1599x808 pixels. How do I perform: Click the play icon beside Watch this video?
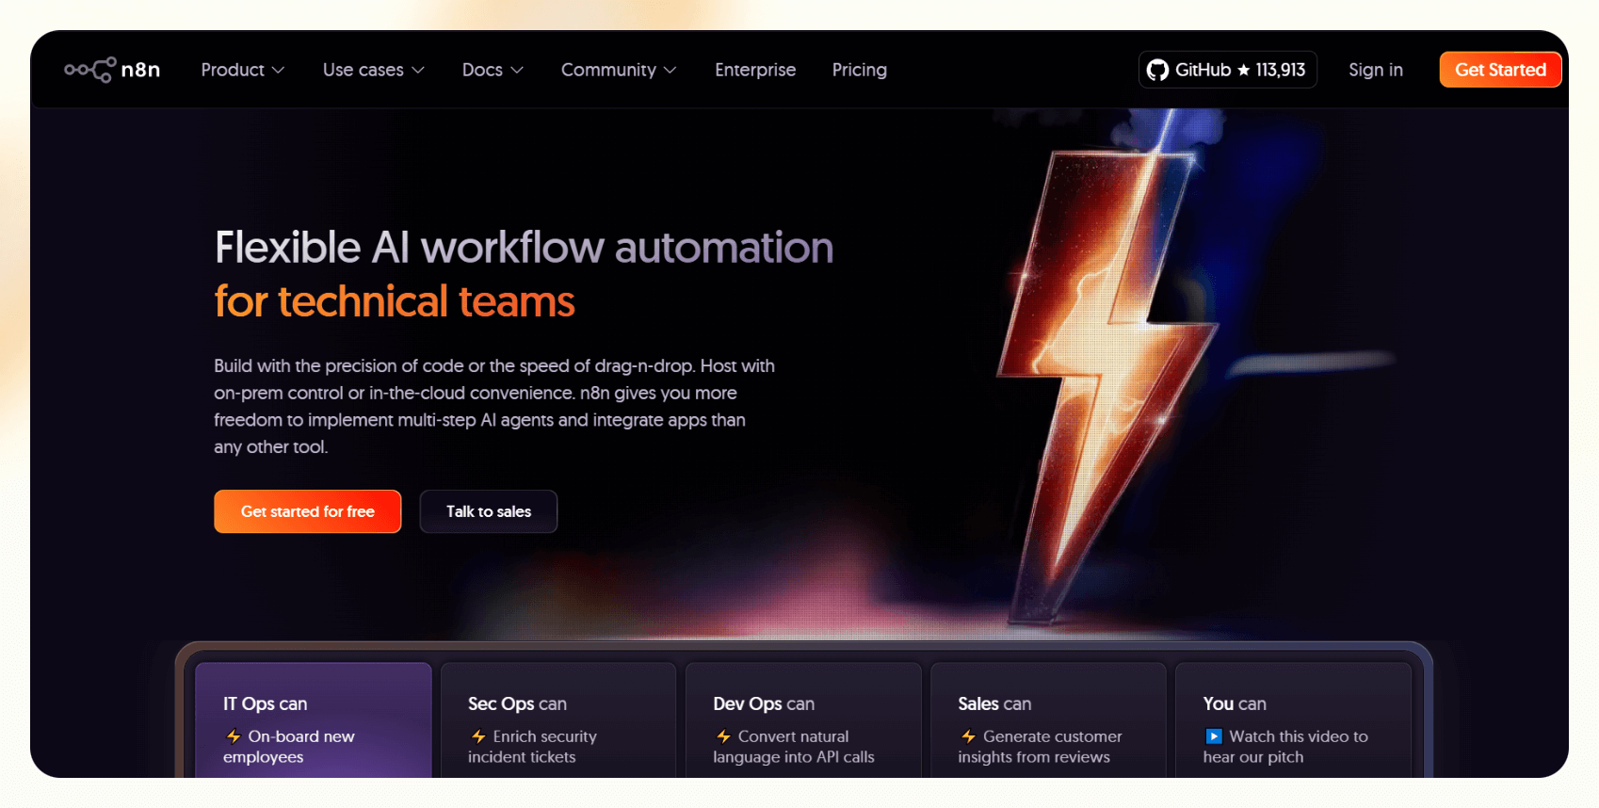[x=1214, y=736]
